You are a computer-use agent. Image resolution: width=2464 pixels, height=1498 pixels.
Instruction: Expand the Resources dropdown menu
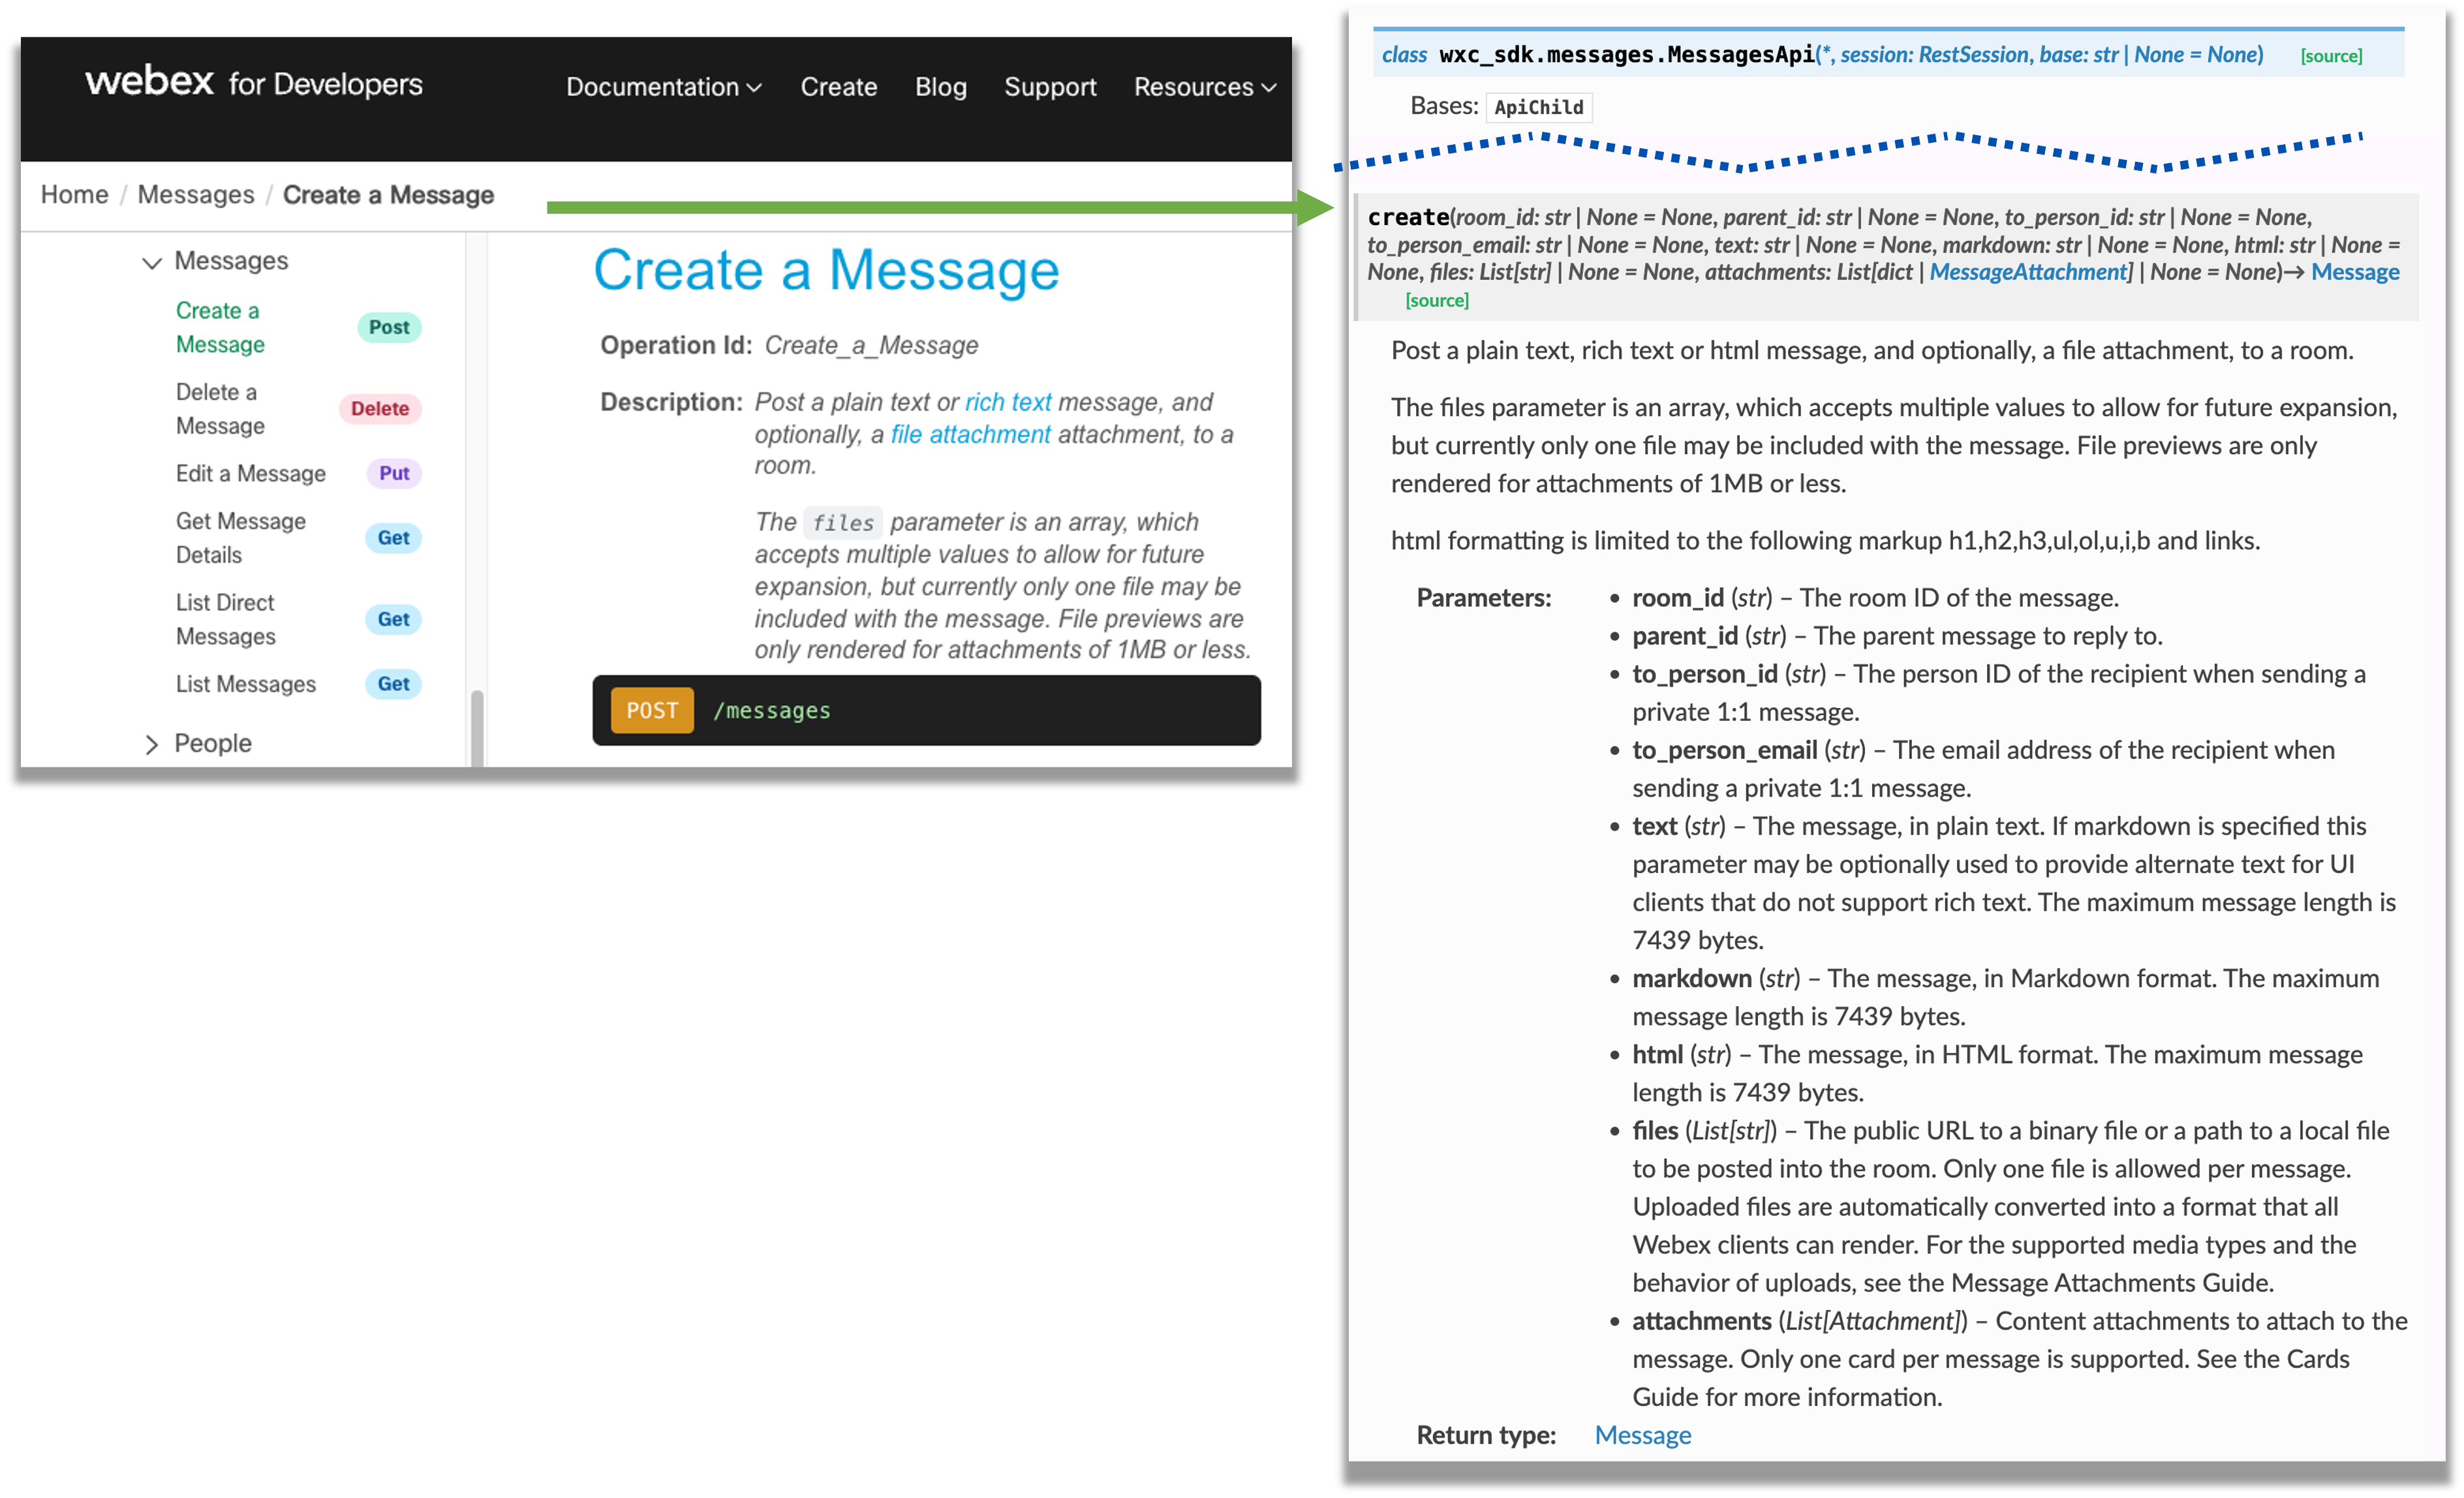[x=1204, y=87]
